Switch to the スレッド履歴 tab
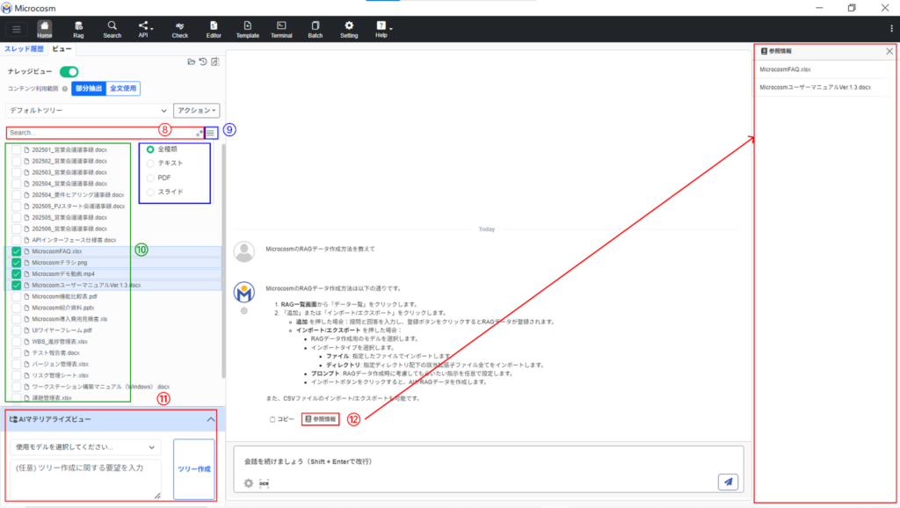900x508 pixels. (x=24, y=49)
